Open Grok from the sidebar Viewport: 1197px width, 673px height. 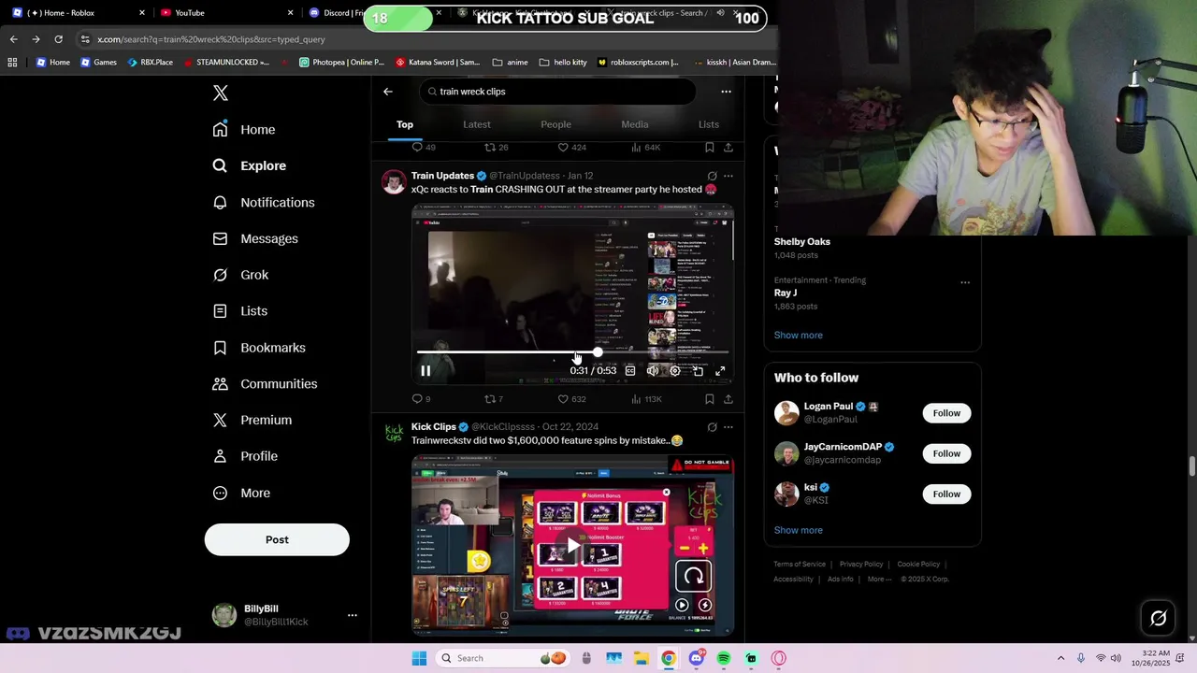coord(240,275)
